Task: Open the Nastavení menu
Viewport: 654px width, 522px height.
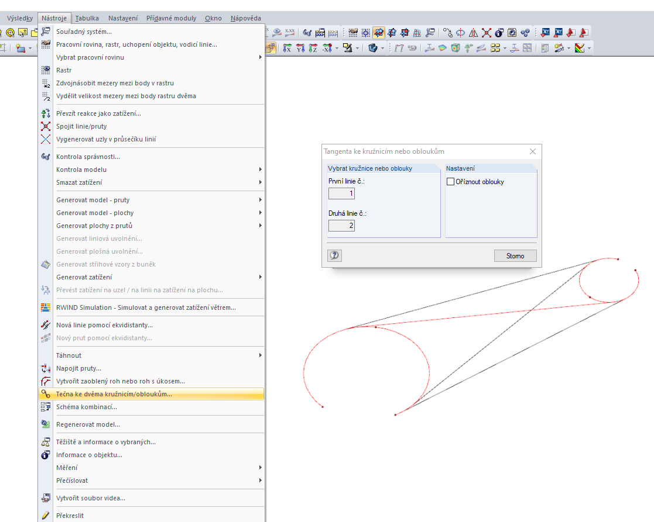Action: coord(122,18)
